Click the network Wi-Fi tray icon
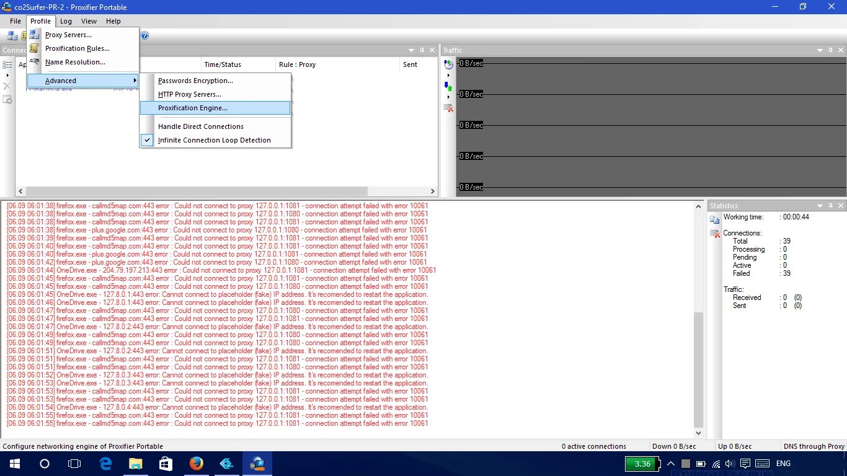 coord(716,464)
